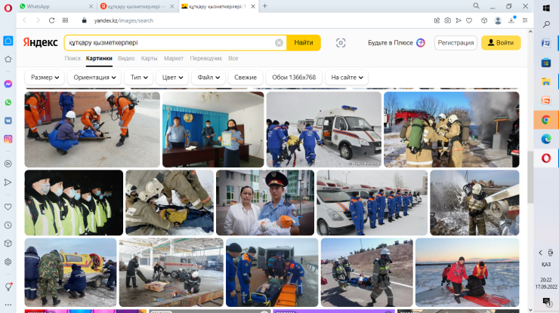
Task: Clear the search query with the X
Action: (x=279, y=43)
